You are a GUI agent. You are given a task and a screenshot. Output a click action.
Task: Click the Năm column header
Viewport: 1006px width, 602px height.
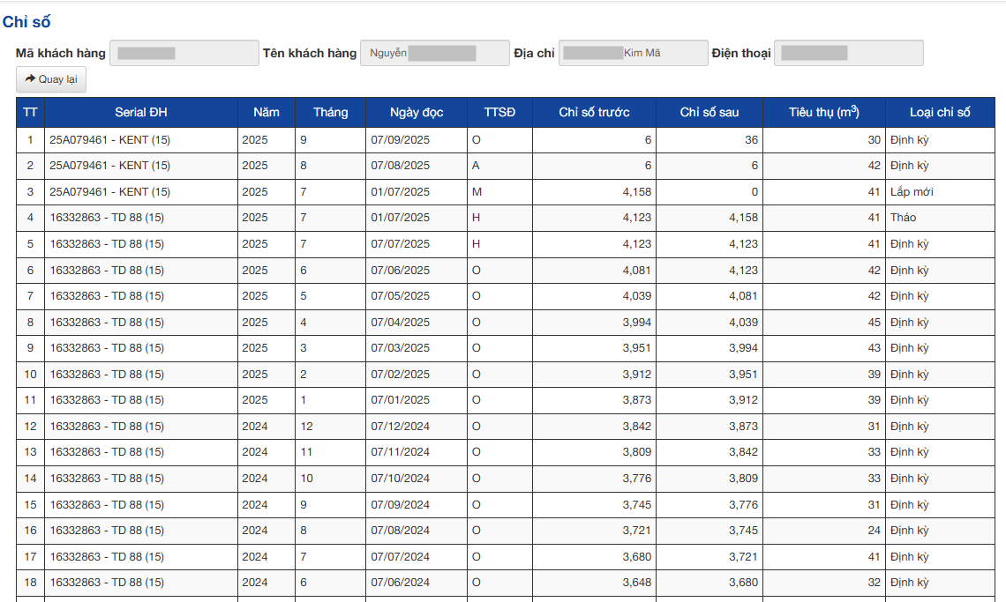coord(267,112)
